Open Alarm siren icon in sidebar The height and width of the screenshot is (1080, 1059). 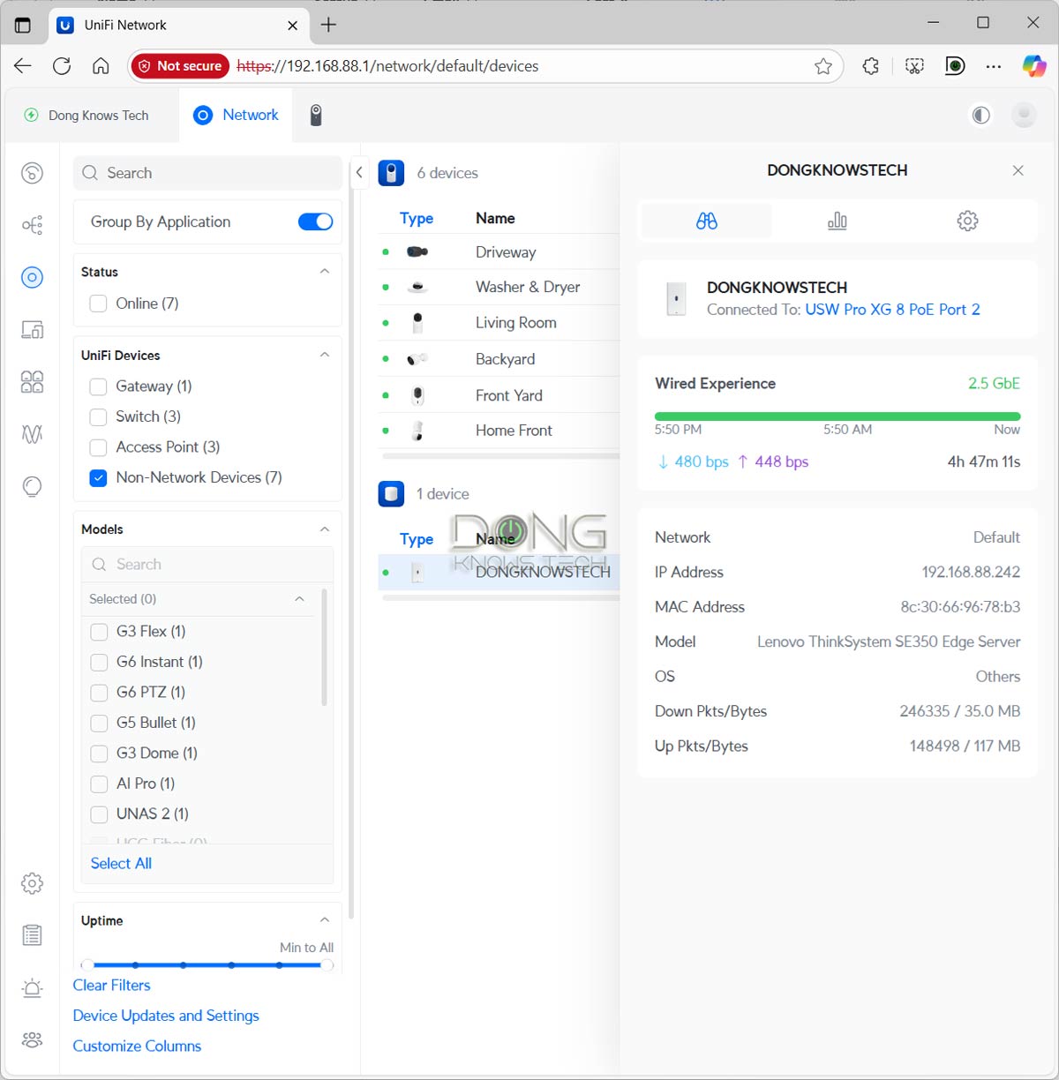coord(32,987)
